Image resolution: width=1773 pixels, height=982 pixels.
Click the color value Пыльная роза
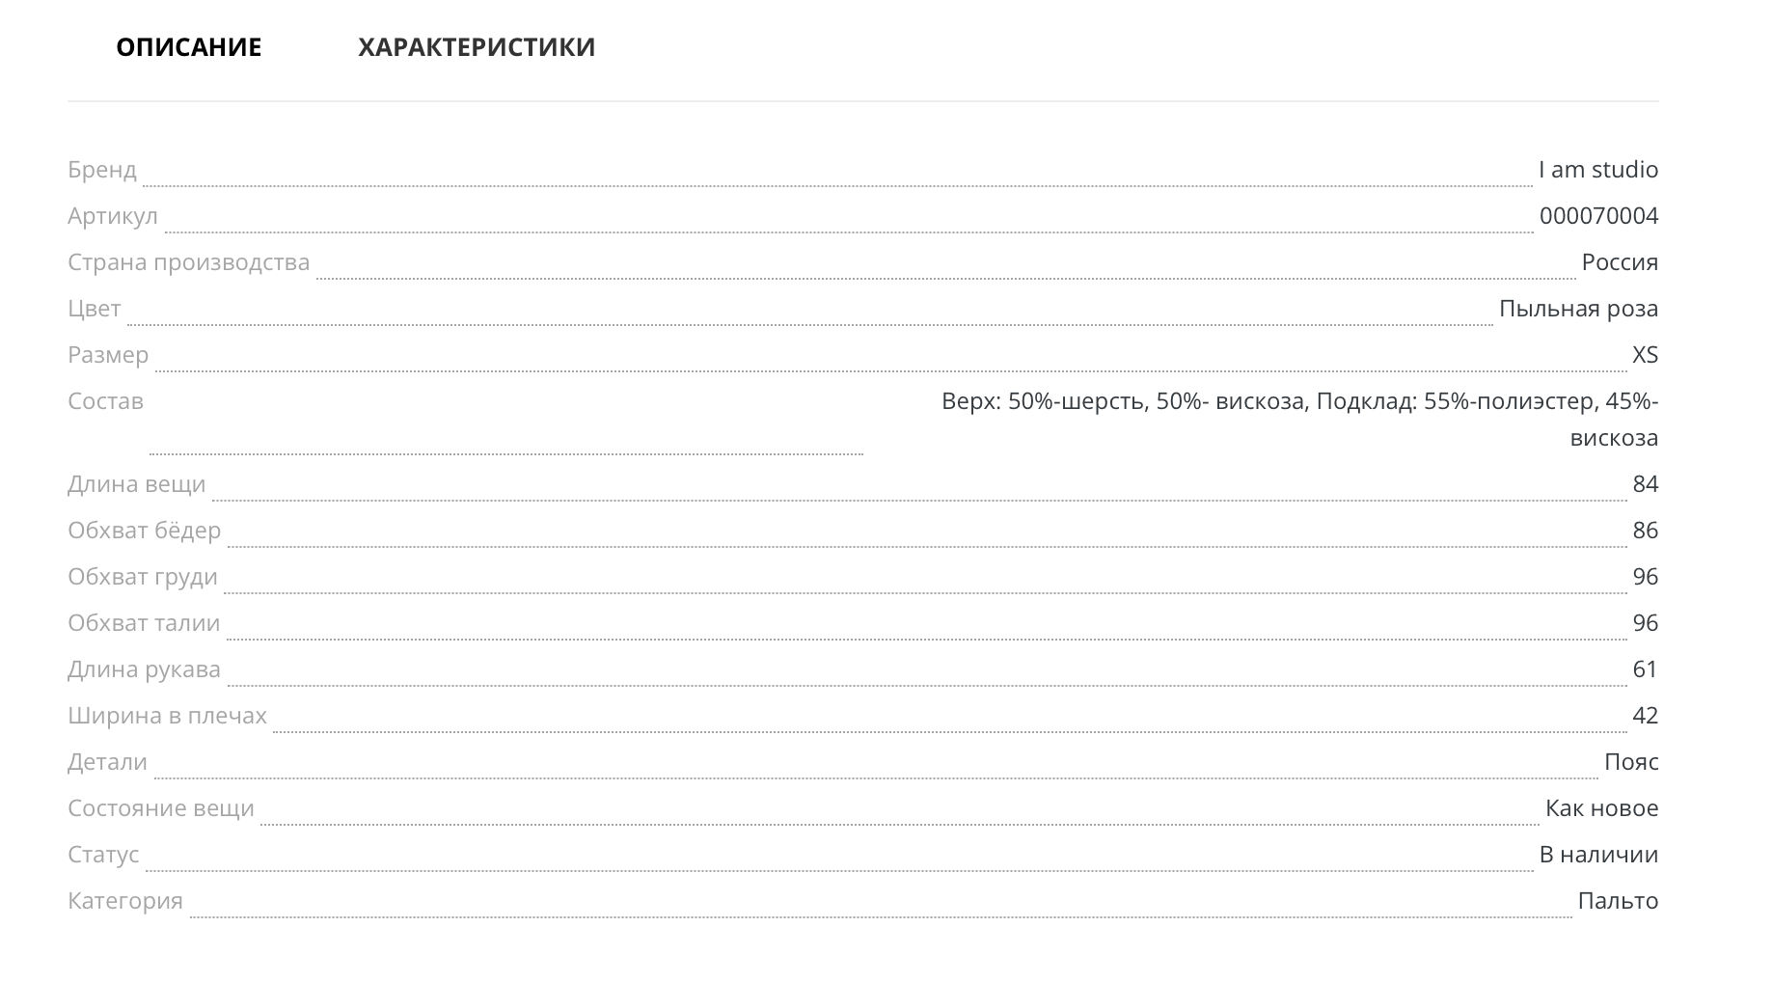[1578, 309]
